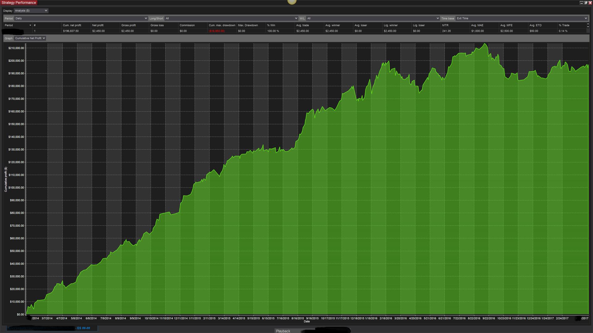Click the Period column sort arrow
The height and width of the screenshot is (333, 593).
coord(30,25)
